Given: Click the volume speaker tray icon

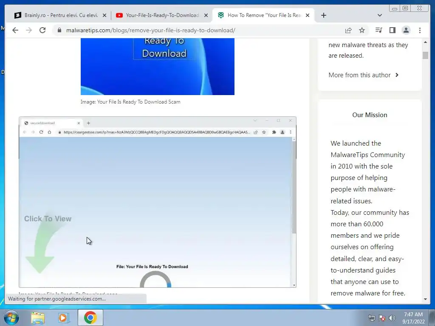Looking at the screenshot, I should pos(392,318).
